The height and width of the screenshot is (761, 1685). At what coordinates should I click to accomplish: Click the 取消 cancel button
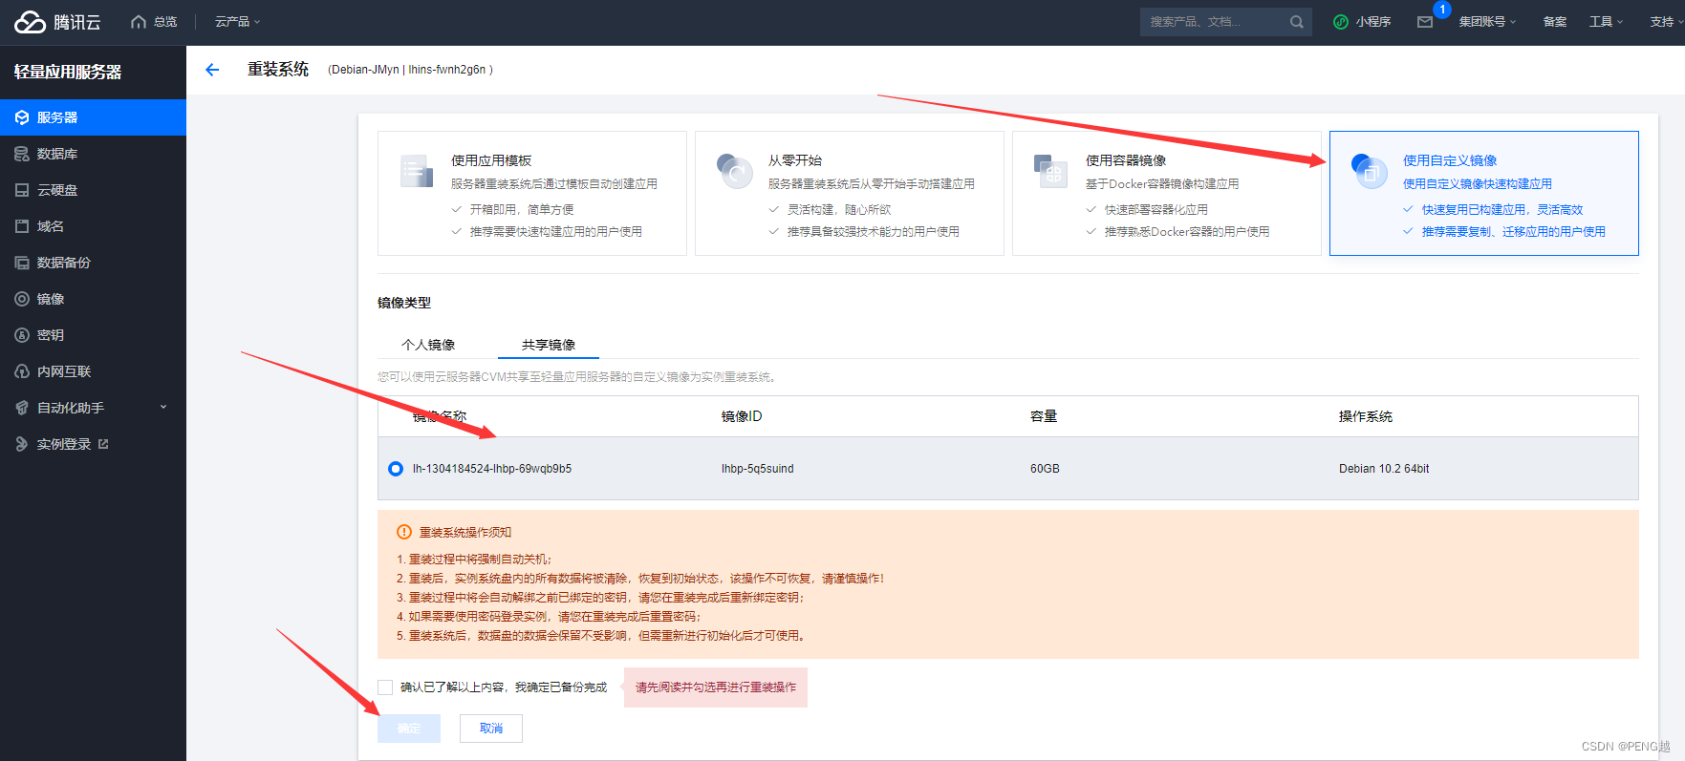(x=491, y=729)
